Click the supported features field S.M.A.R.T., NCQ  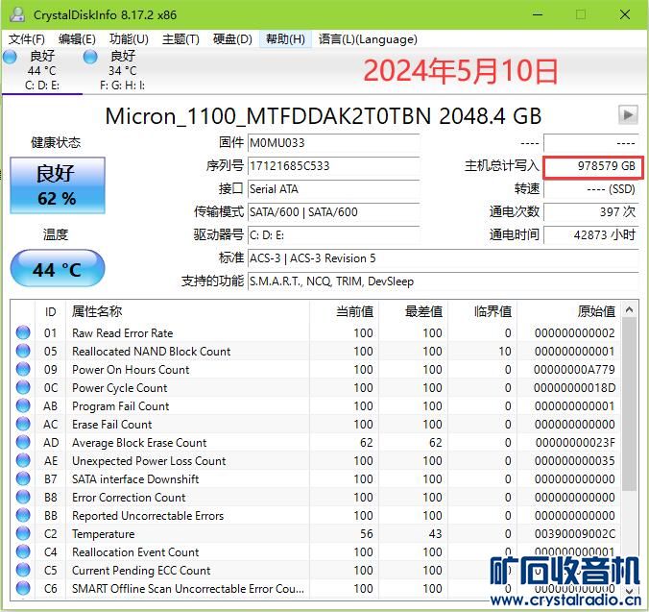pos(444,282)
